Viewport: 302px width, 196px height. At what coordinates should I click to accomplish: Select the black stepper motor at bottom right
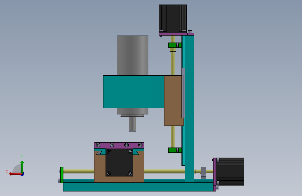(230, 172)
